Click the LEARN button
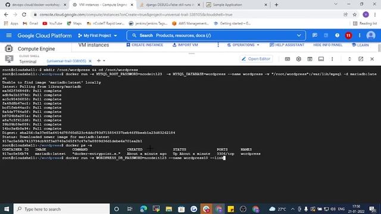381x214 pixels. (x=360, y=45)
